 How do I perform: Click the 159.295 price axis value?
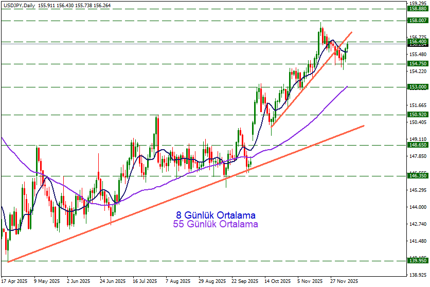point(418,3)
